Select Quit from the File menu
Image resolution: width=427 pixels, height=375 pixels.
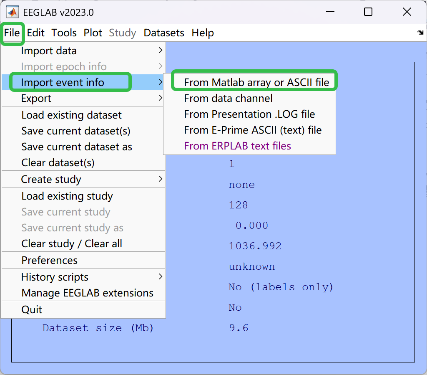coord(83,309)
